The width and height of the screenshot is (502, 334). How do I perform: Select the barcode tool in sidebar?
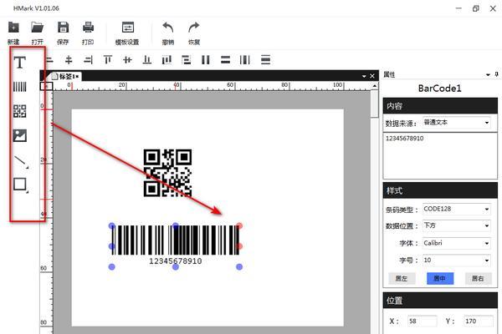point(20,87)
